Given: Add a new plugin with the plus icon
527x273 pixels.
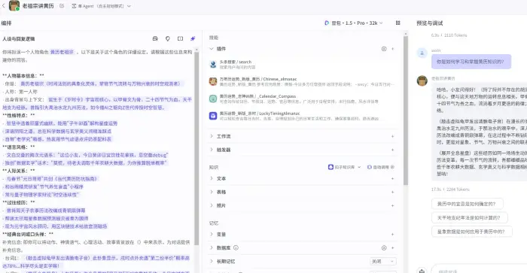Looking at the screenshot, I should (392, 49).
